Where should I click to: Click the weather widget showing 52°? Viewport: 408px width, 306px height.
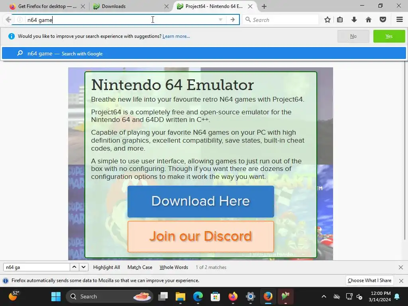[14, 296]
